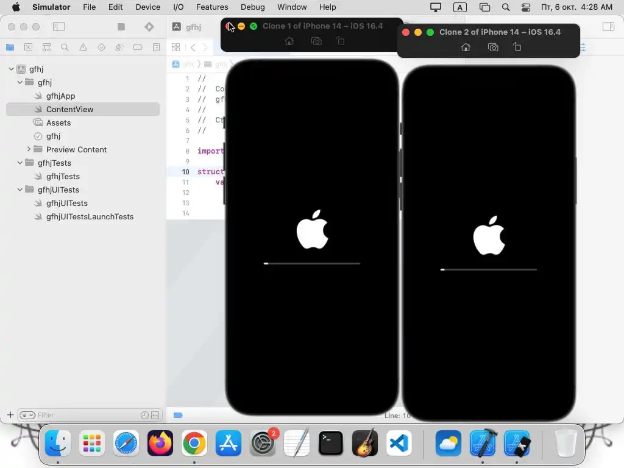Viewport: 624px width, 468px height.
Task: Open the Features menu
Action: 212,7
